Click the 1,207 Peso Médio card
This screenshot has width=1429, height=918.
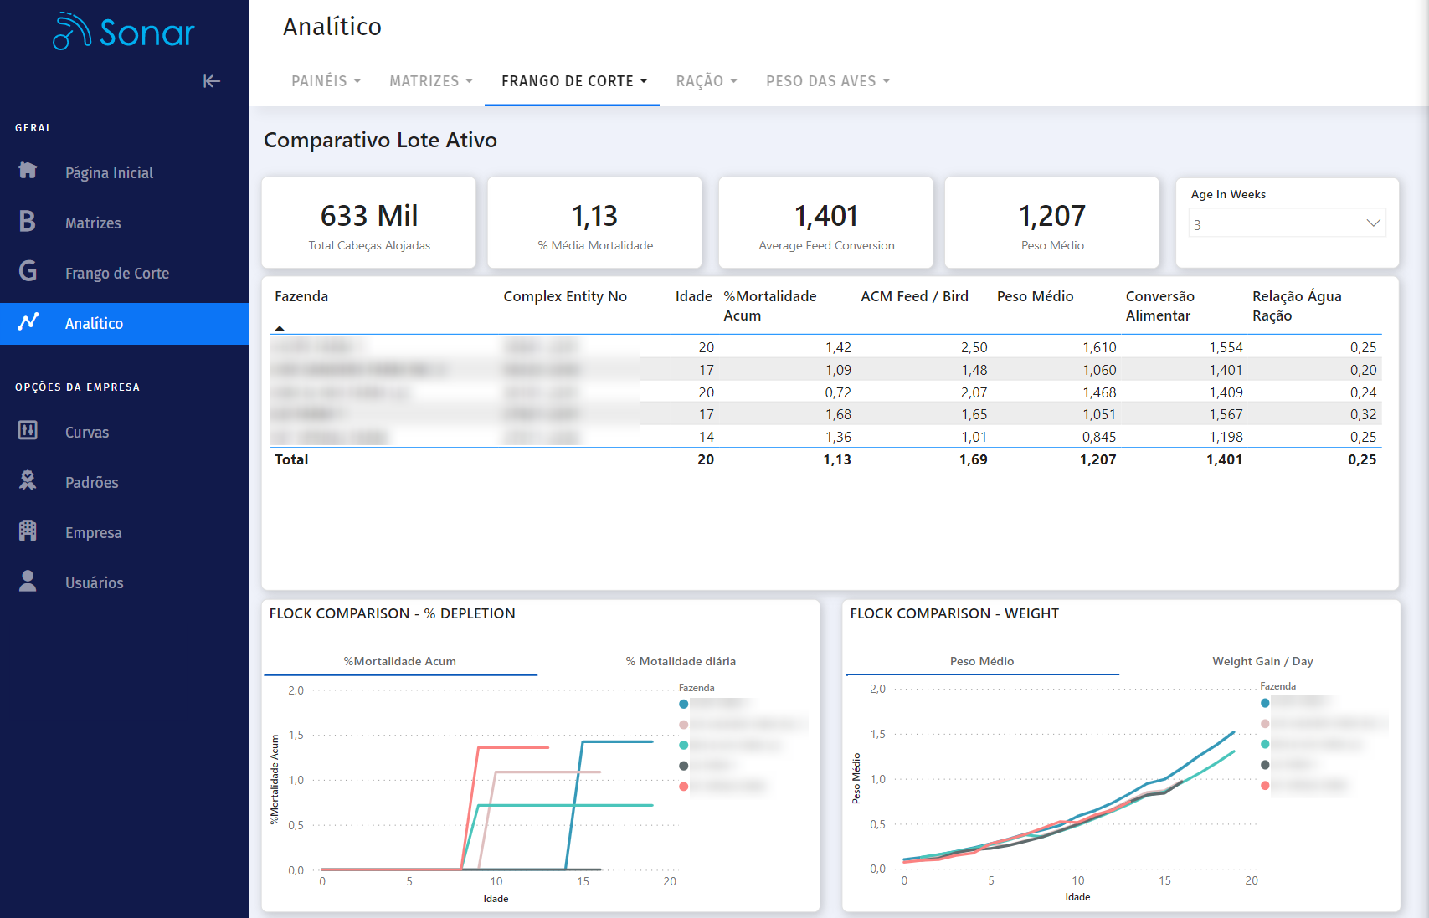pyautogui.click(x=1052, y=223)
